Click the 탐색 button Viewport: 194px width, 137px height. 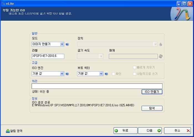pyautogui.click(x=152, y=108)
